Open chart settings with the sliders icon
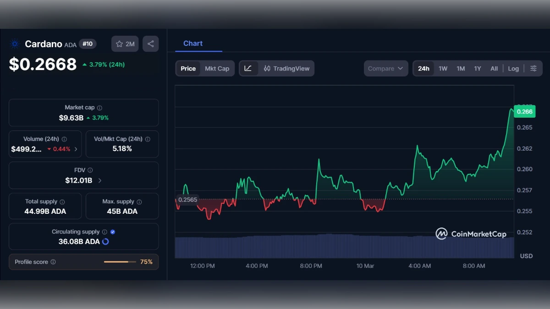 [533, 68]
